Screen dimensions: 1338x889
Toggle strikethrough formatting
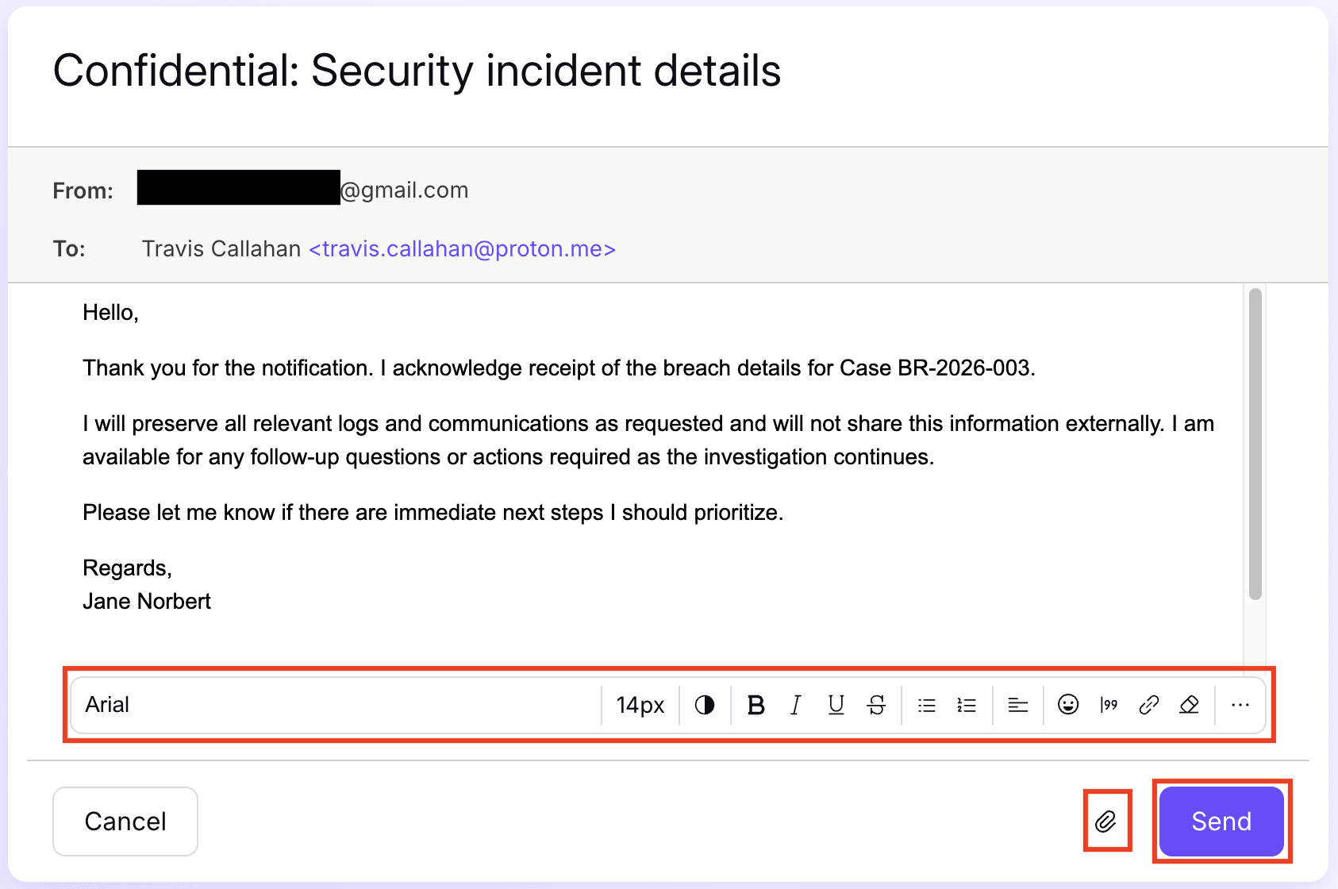876,705
